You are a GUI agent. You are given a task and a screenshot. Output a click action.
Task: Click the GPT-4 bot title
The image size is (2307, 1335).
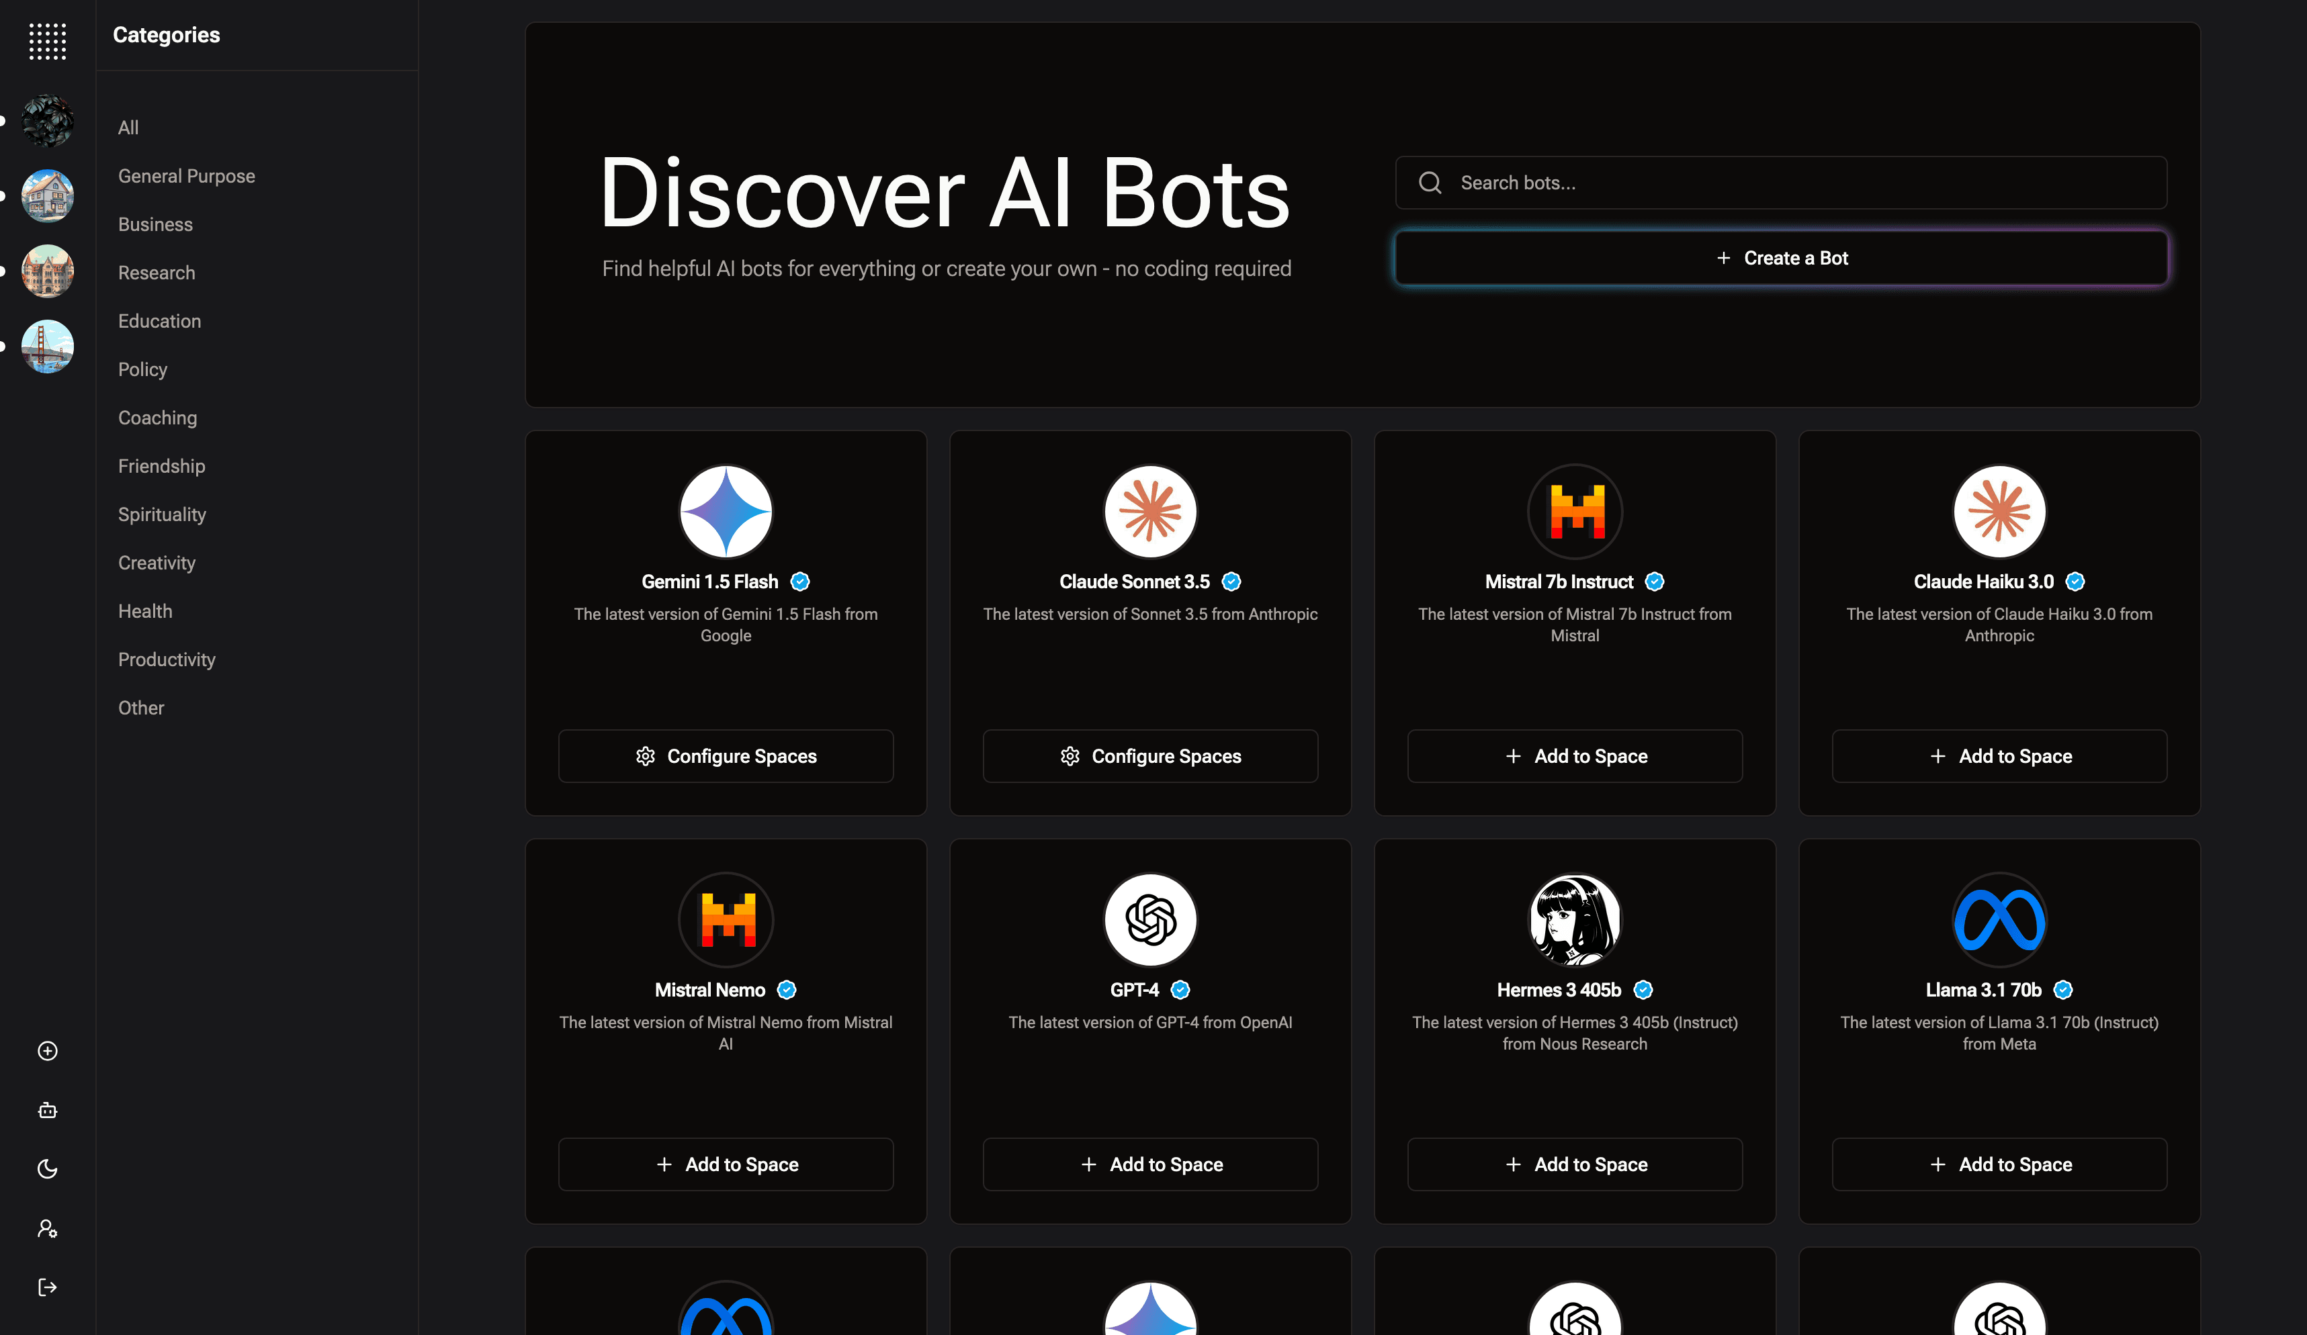pos(1134,990)
